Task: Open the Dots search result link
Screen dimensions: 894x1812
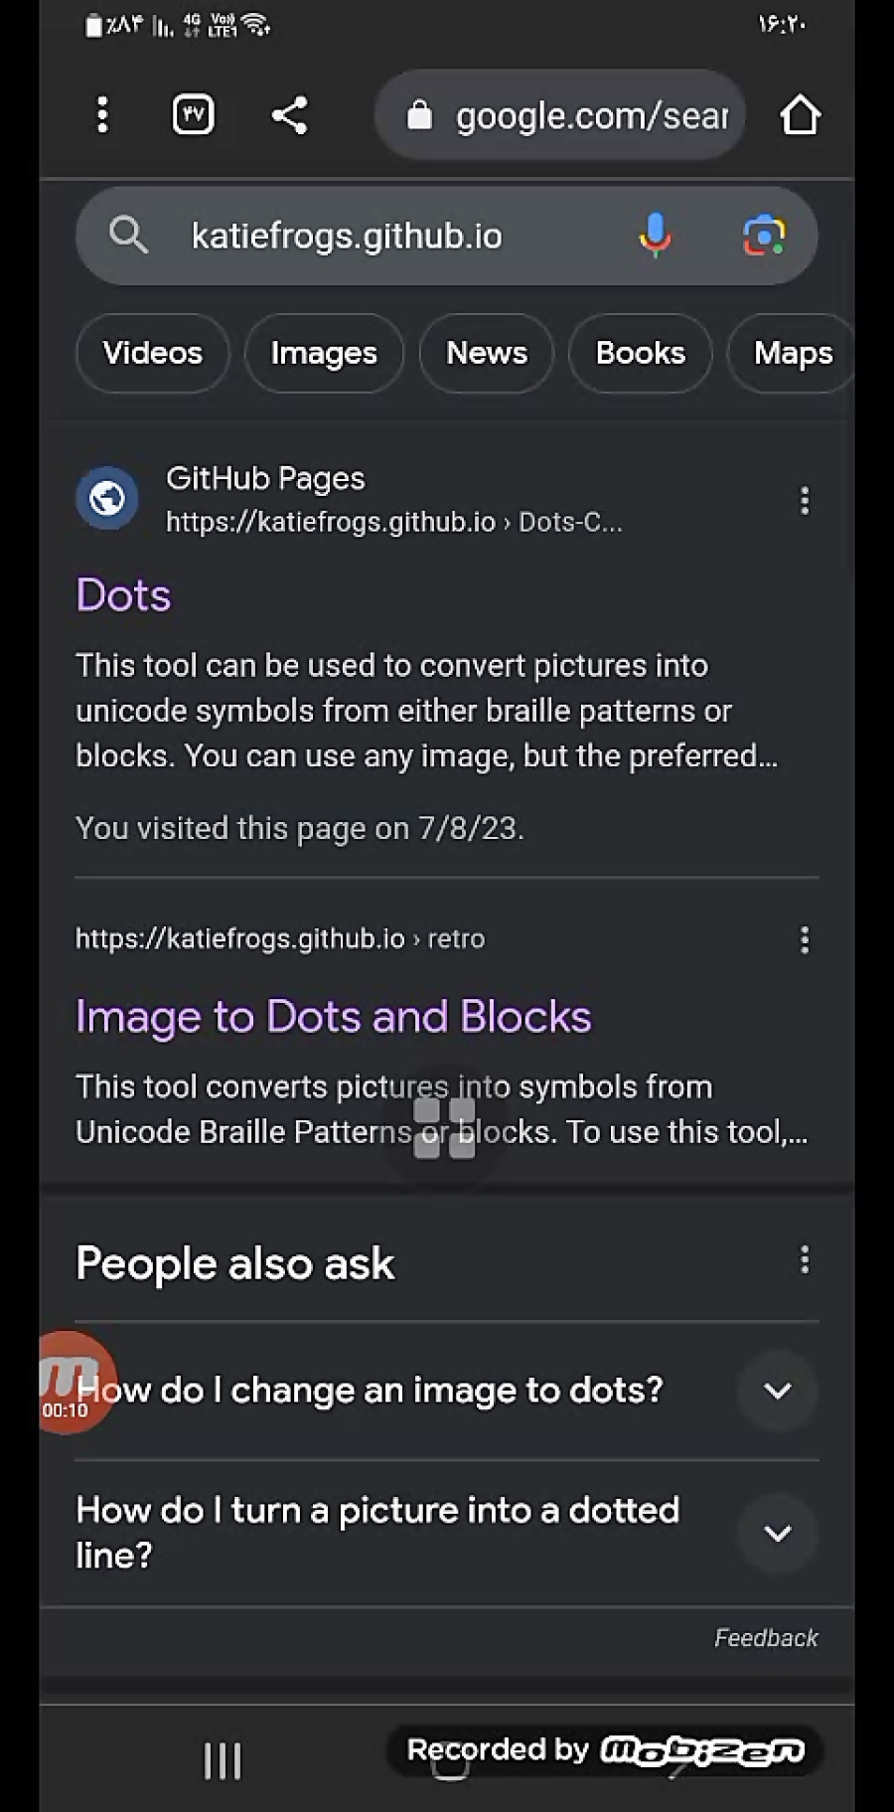Action: coord(124,595)
